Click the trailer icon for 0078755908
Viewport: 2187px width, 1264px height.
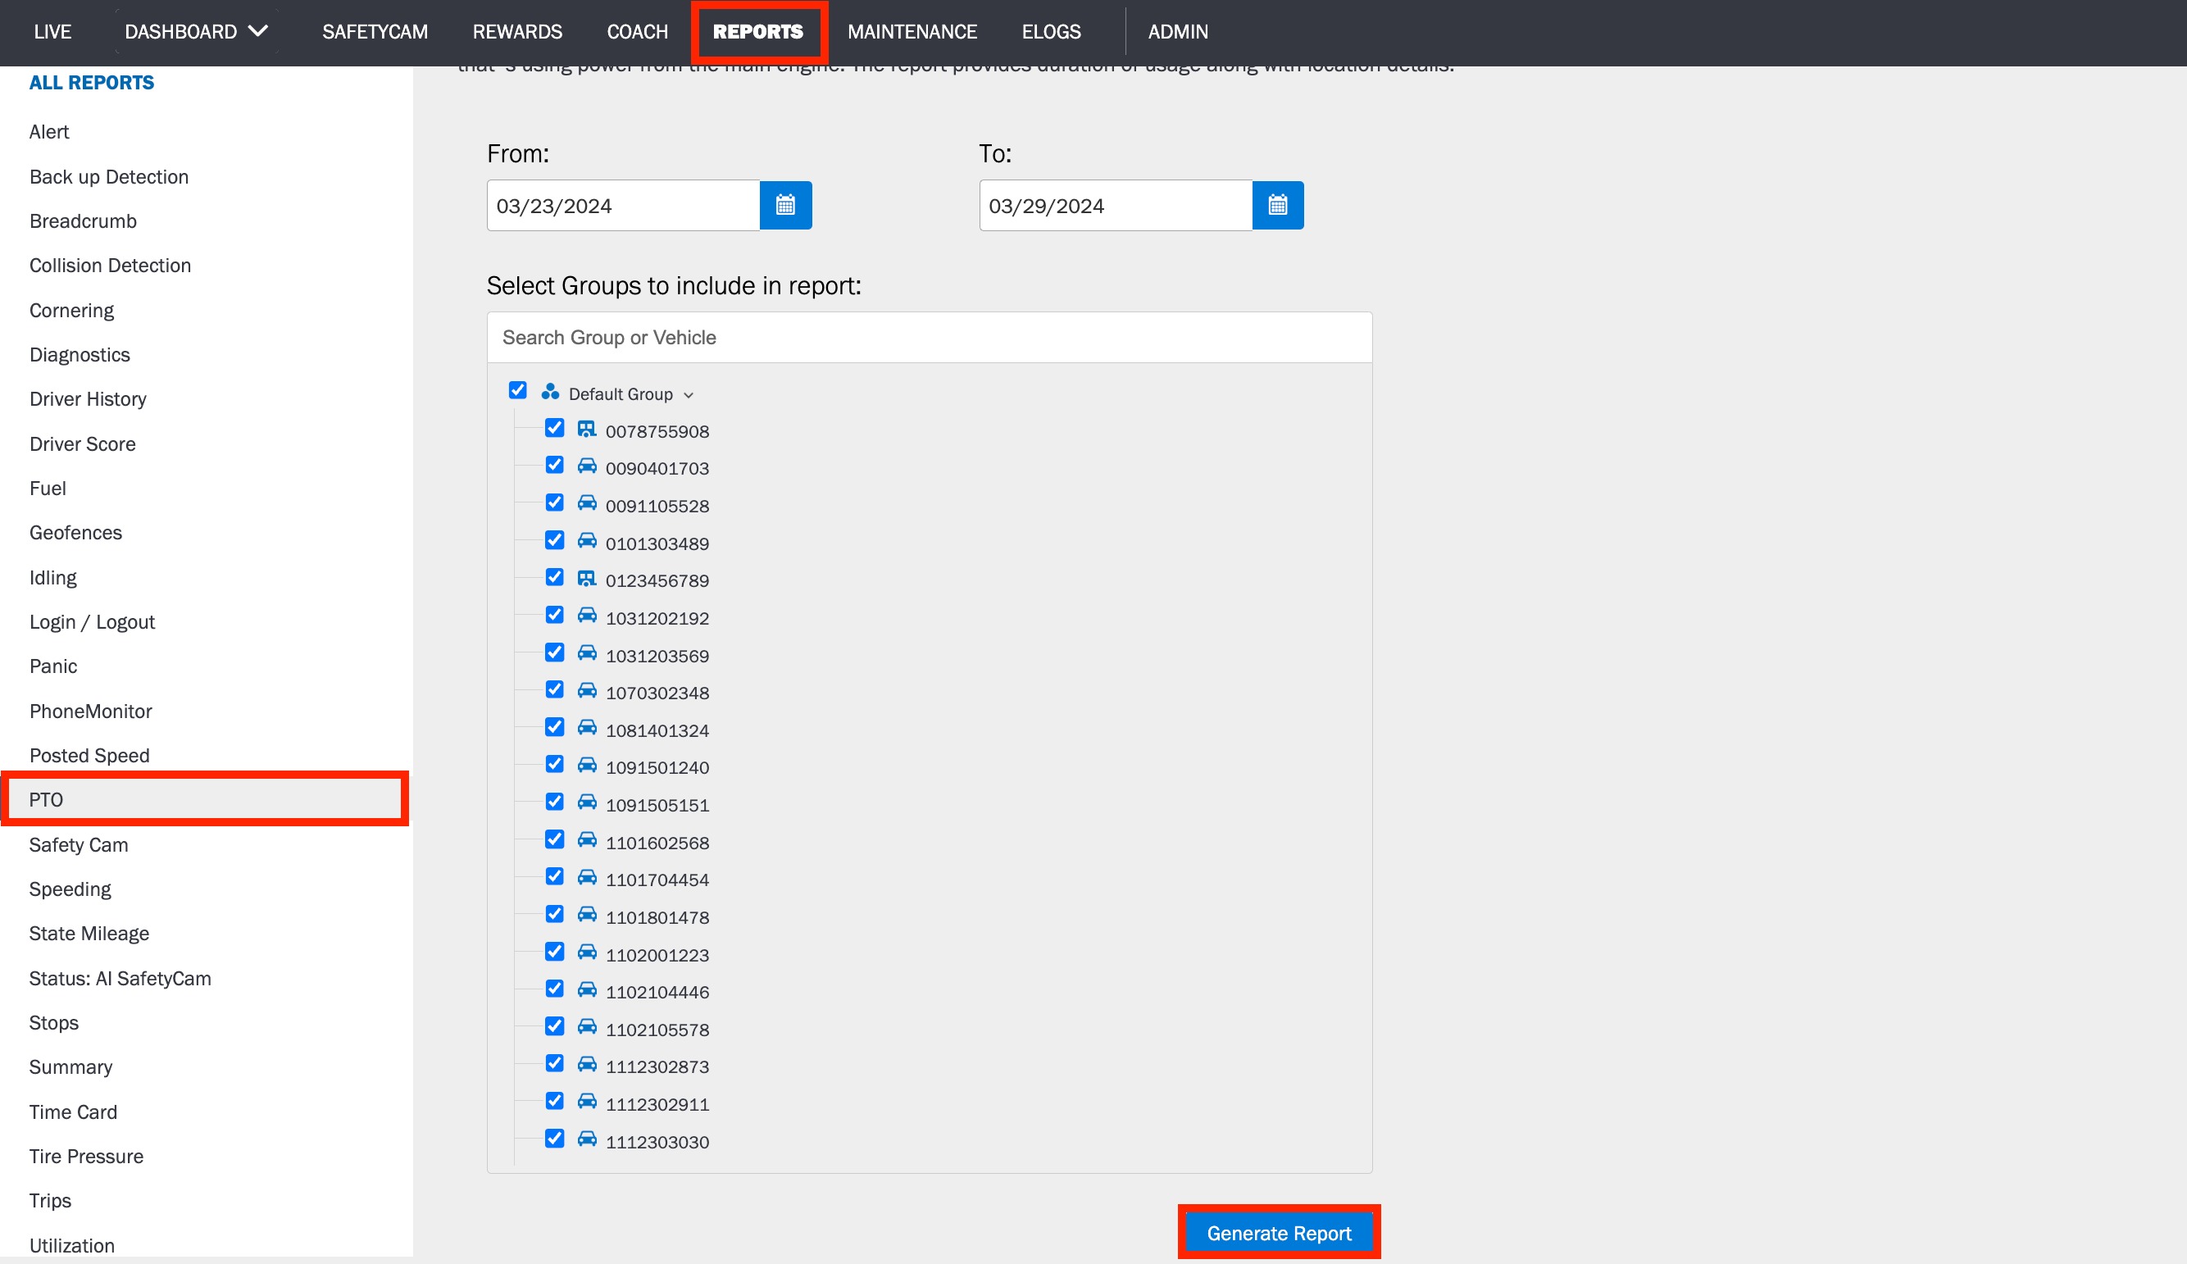(x=587, y=429)
